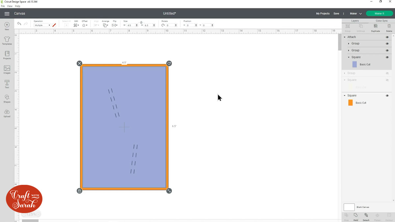Click the resize handle on selection

click(169, 191)
